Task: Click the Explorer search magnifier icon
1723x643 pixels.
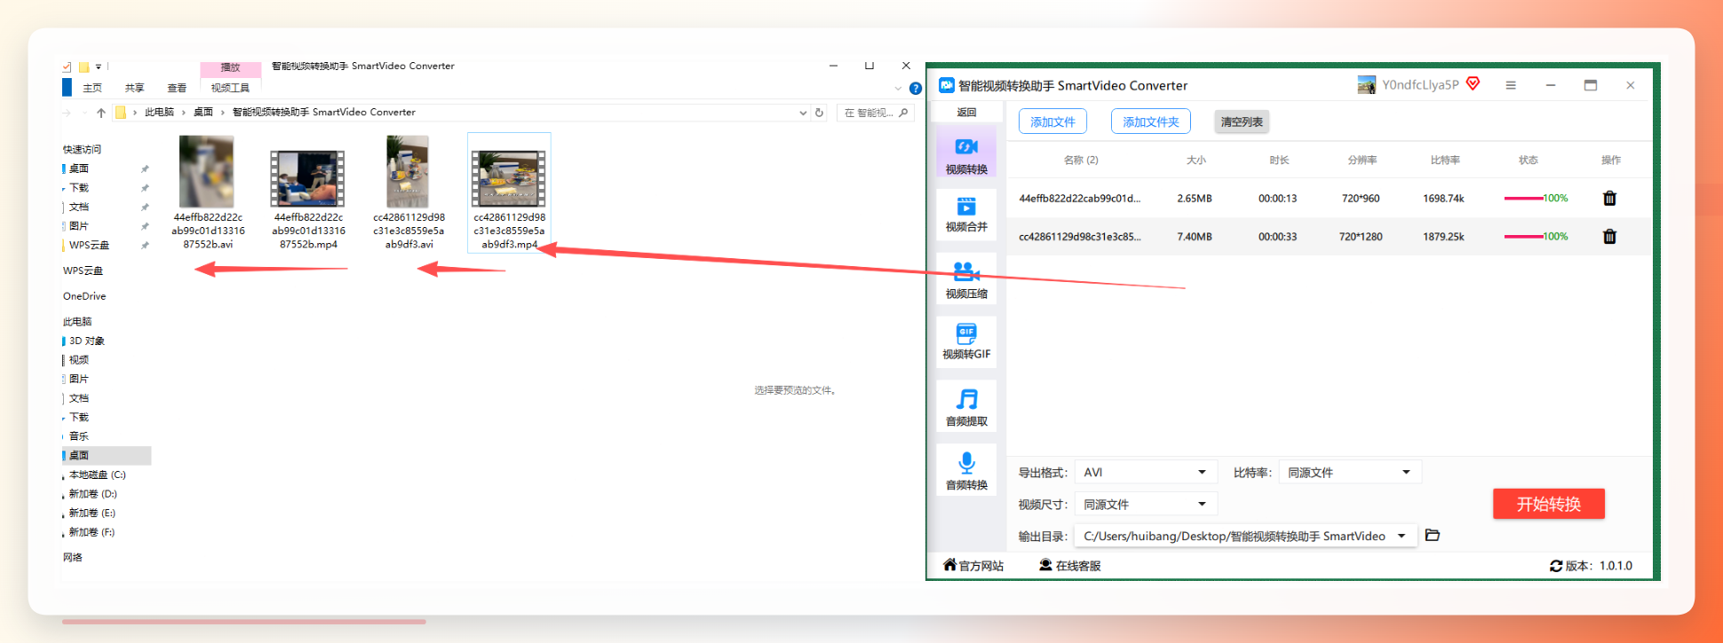Action: pyautogui.click(x=903, y=113)
